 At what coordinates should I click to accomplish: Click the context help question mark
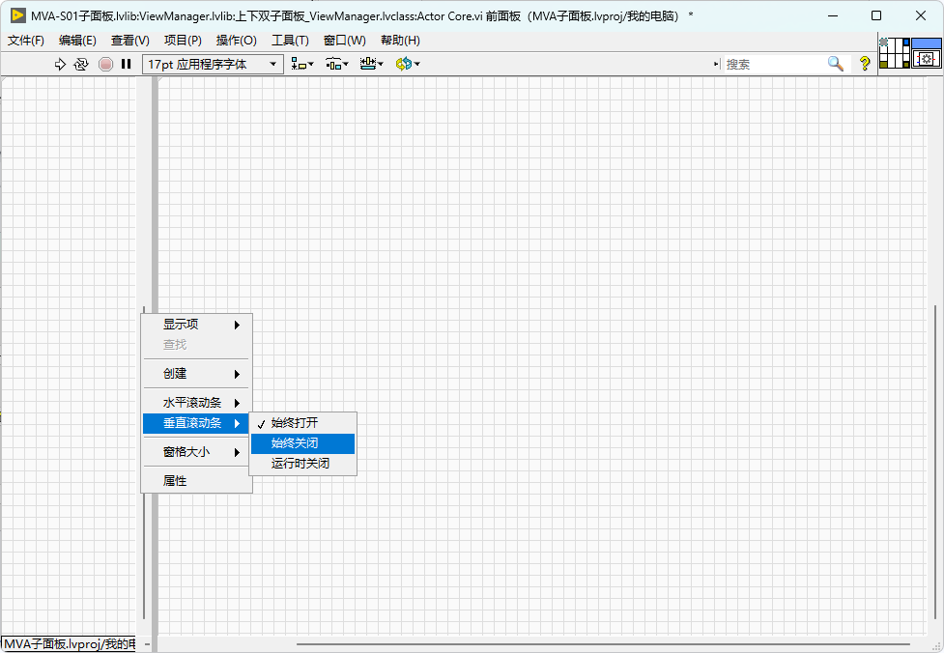pos(865,64)
